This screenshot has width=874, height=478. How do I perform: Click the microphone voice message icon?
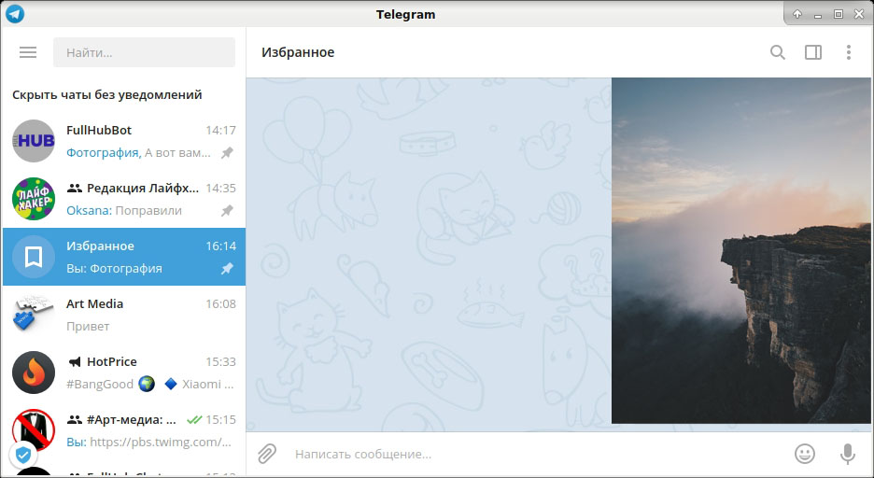(847, 454)
